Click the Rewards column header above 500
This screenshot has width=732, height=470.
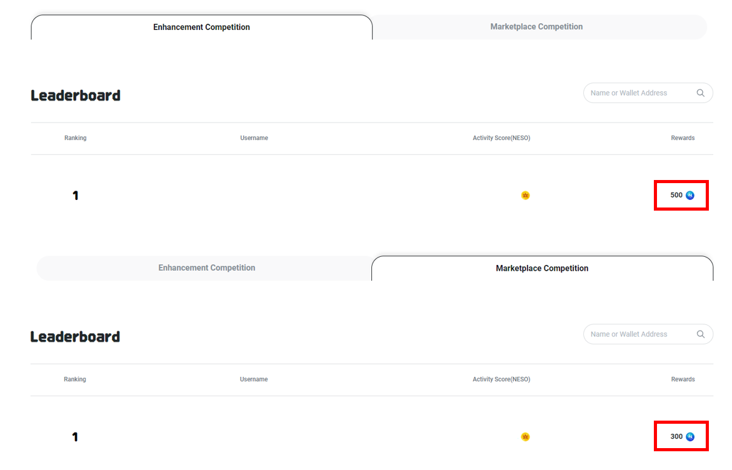(683, 138)
